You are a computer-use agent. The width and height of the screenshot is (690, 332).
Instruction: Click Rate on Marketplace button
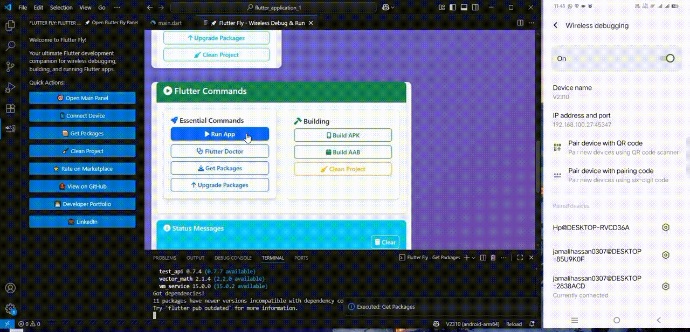[x=82, y=169]
